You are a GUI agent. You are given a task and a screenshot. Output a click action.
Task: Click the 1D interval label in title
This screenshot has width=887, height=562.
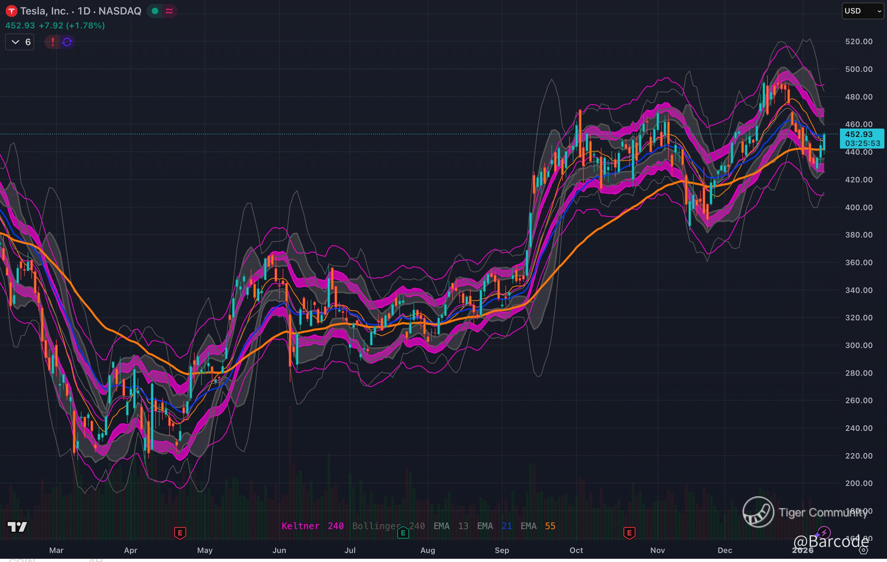(x=84, y=11)
